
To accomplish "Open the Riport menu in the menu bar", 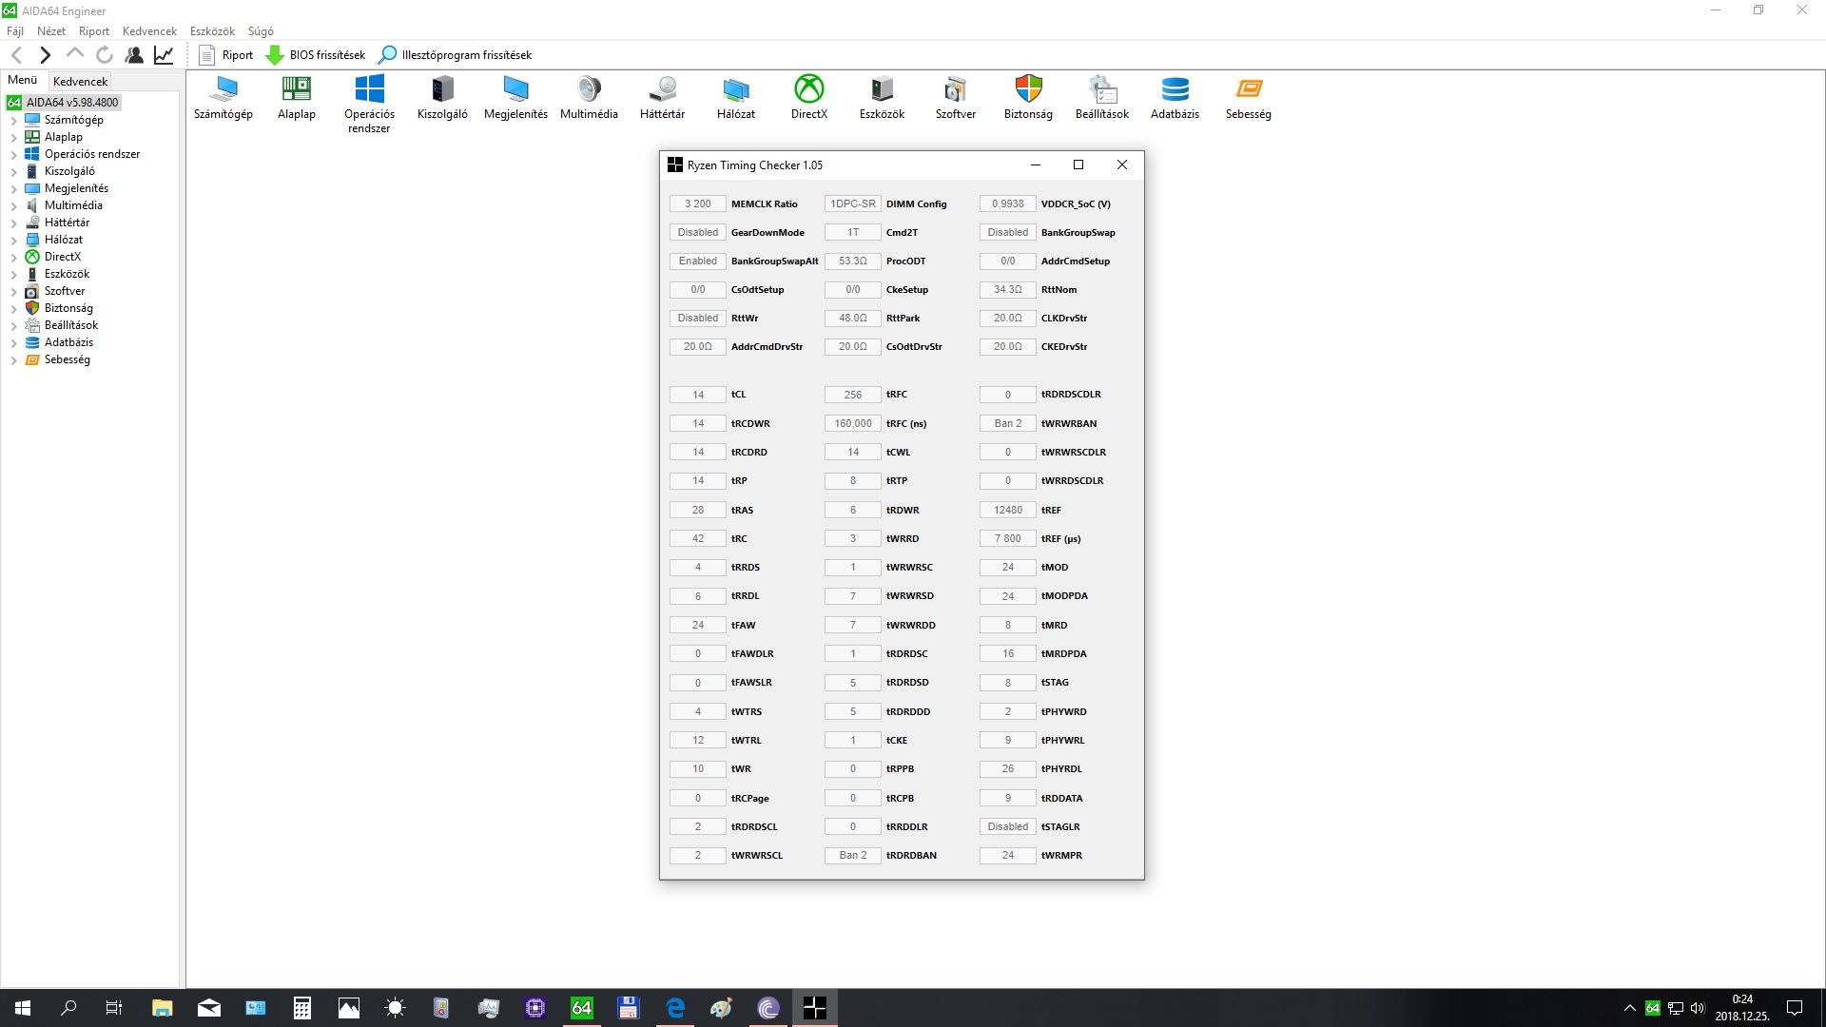I will pyautogui.click(x=94, y=31).
